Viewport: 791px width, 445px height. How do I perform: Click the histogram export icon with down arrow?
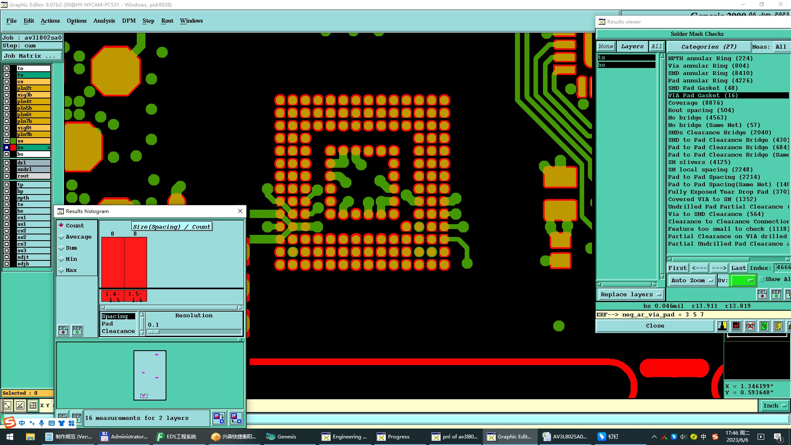pyautogui.click(x=219, y=418)
